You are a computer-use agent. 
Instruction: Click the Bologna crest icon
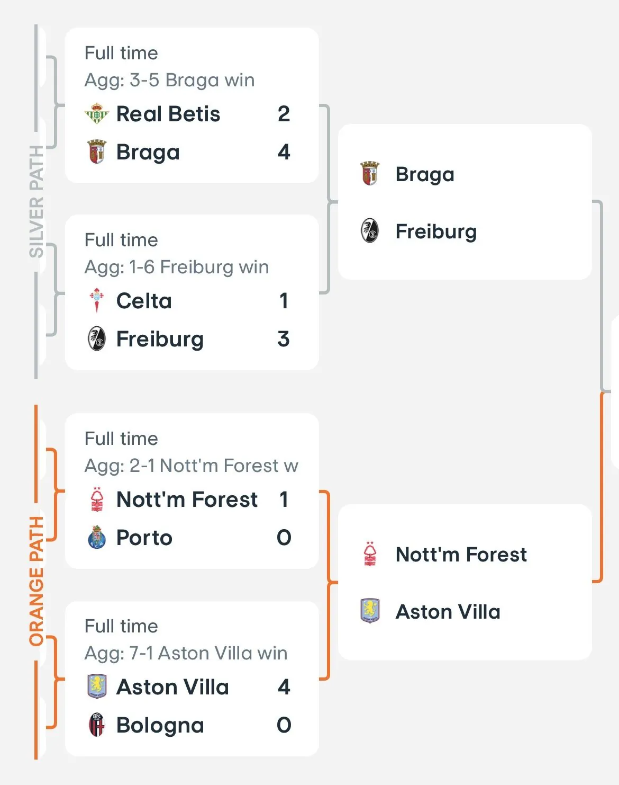(97, 725)
